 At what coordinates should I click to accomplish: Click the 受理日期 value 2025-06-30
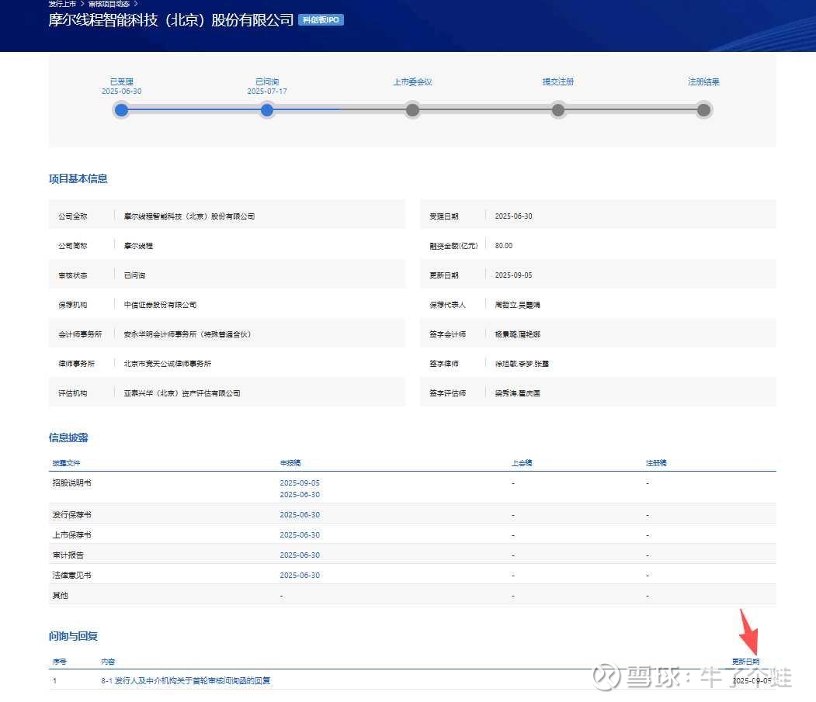[x=514, y=216]
